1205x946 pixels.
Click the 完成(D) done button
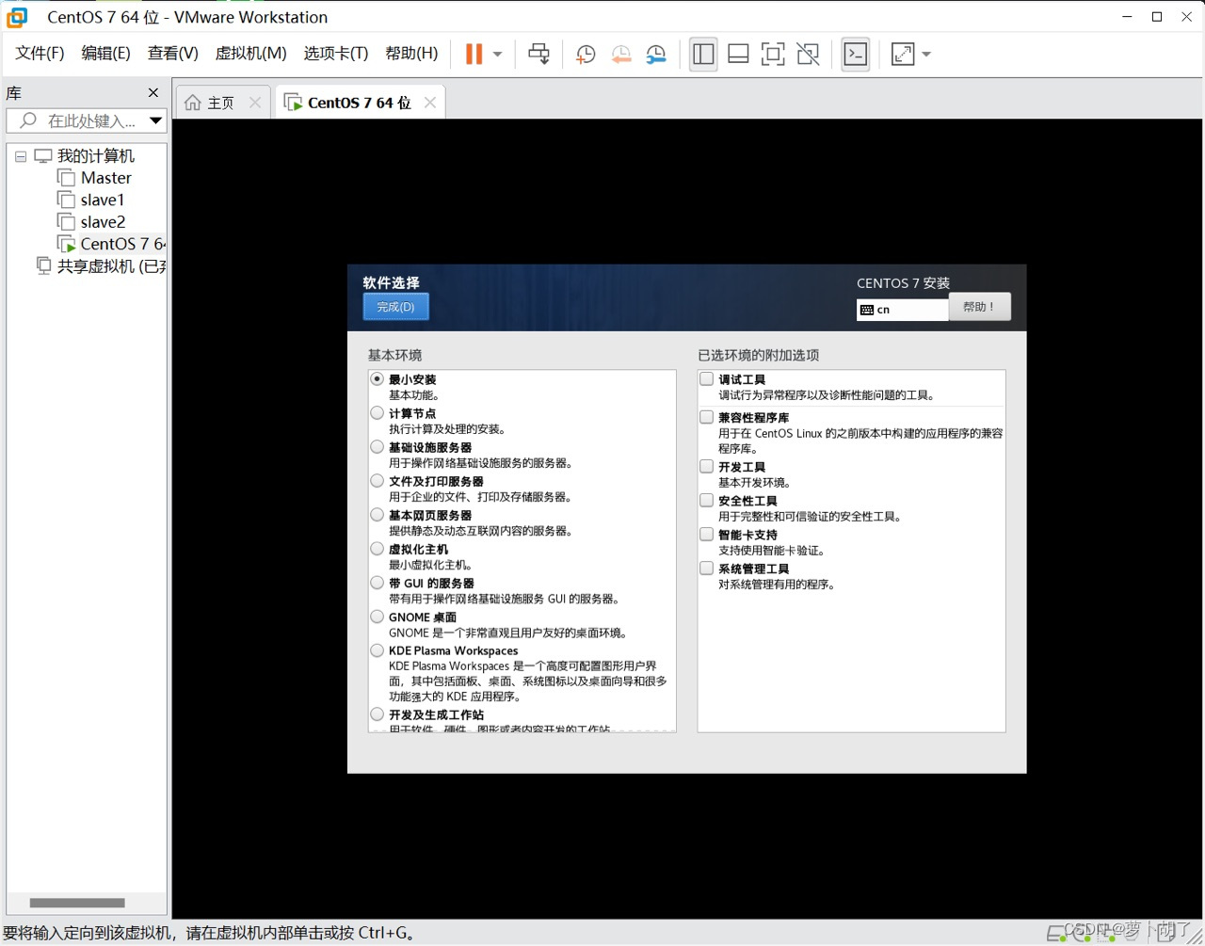tap(395, 307)
